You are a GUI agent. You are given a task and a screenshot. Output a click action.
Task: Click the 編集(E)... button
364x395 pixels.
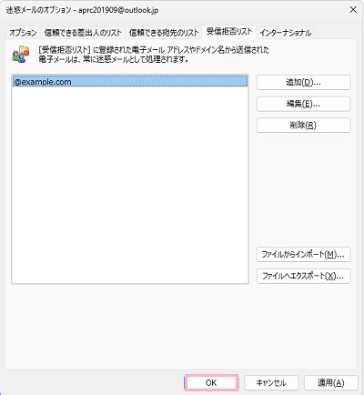click(303, 104)
